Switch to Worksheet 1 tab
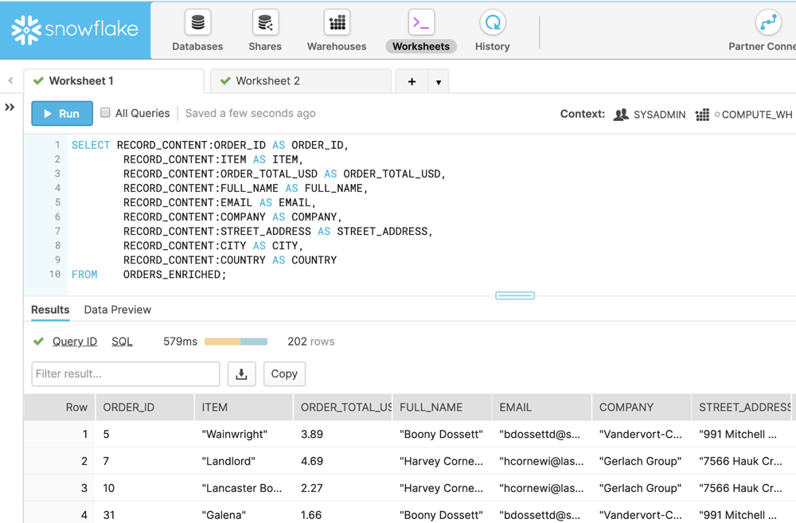 114,80
